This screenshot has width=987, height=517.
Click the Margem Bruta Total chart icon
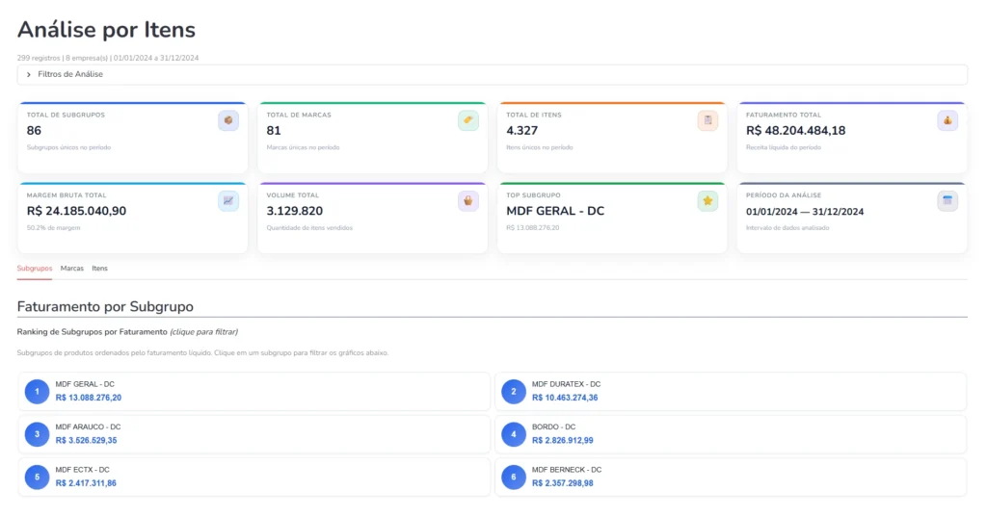point(228,201)
